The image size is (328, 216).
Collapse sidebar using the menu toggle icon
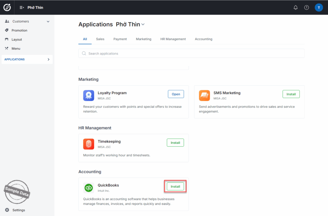22,8
